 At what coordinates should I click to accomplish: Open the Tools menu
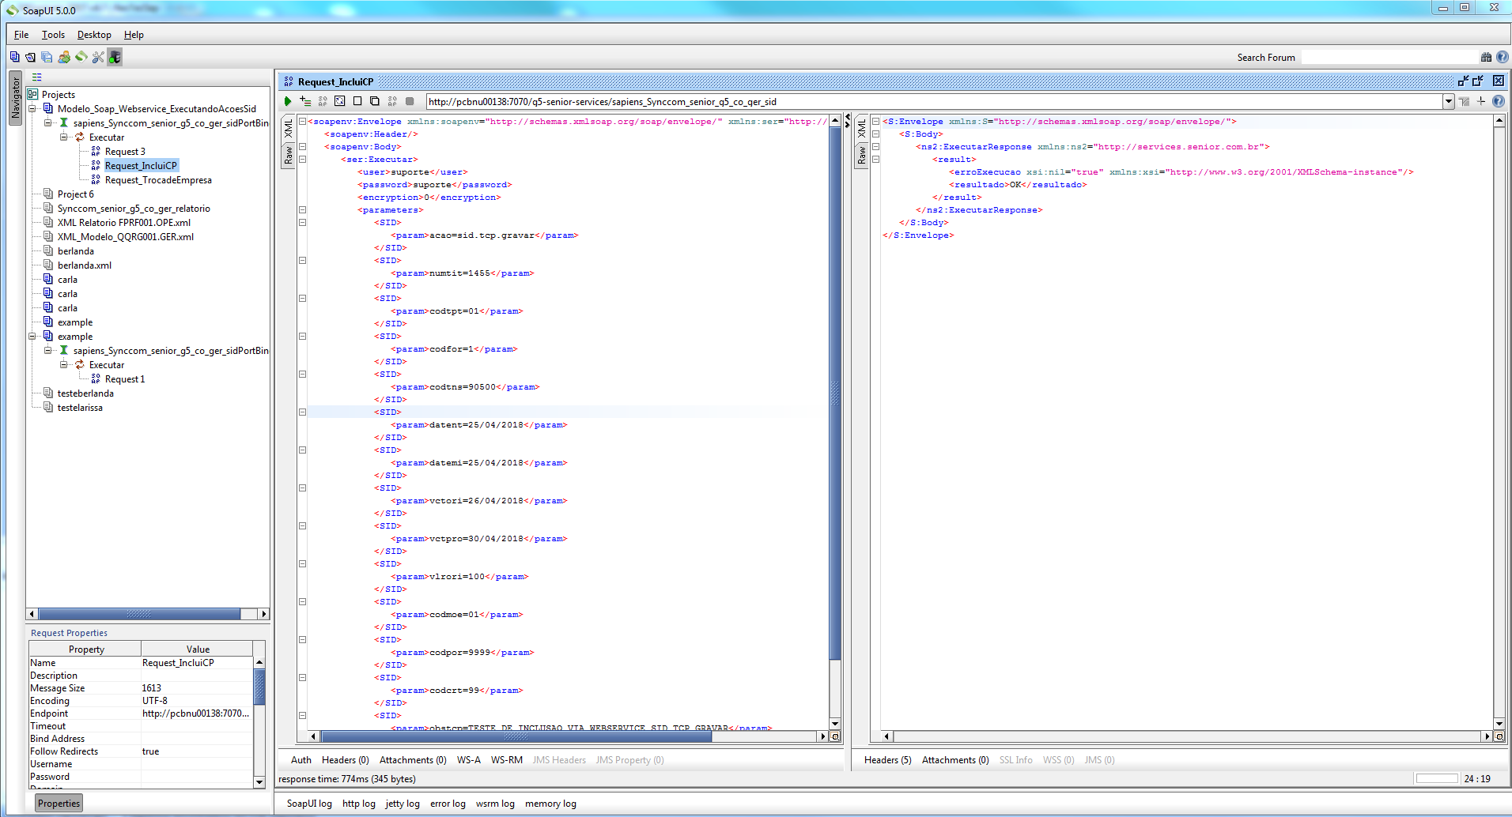53,35
